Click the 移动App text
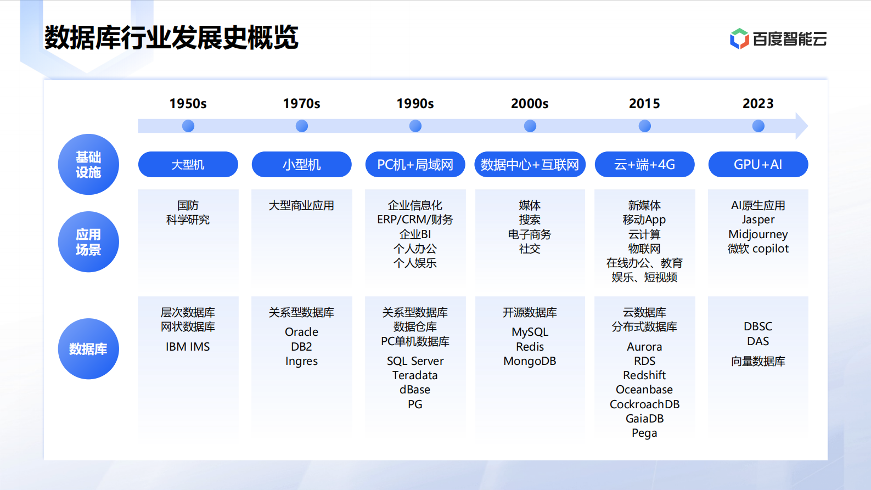The image size is (871, 490). coord(645,220)
